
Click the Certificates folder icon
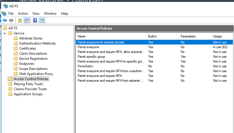click(16, 48)
